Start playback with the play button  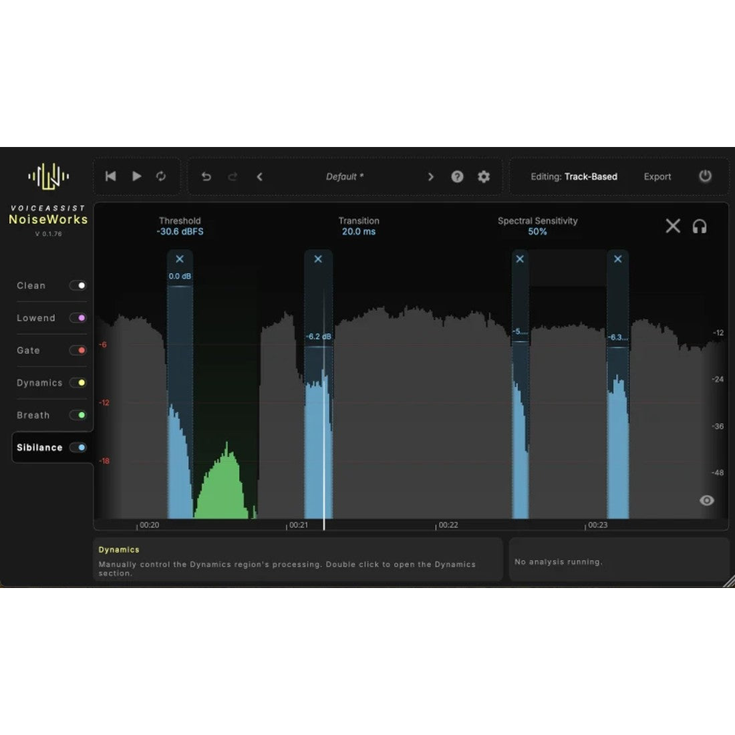coord(136,176)
